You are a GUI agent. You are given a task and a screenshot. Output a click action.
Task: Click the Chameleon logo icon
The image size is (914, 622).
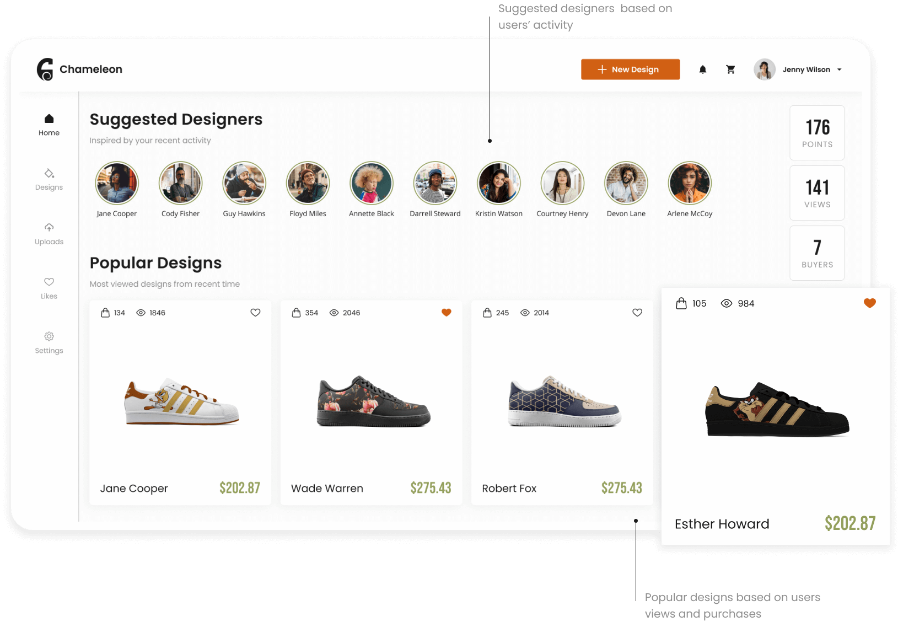coord(45,69)
